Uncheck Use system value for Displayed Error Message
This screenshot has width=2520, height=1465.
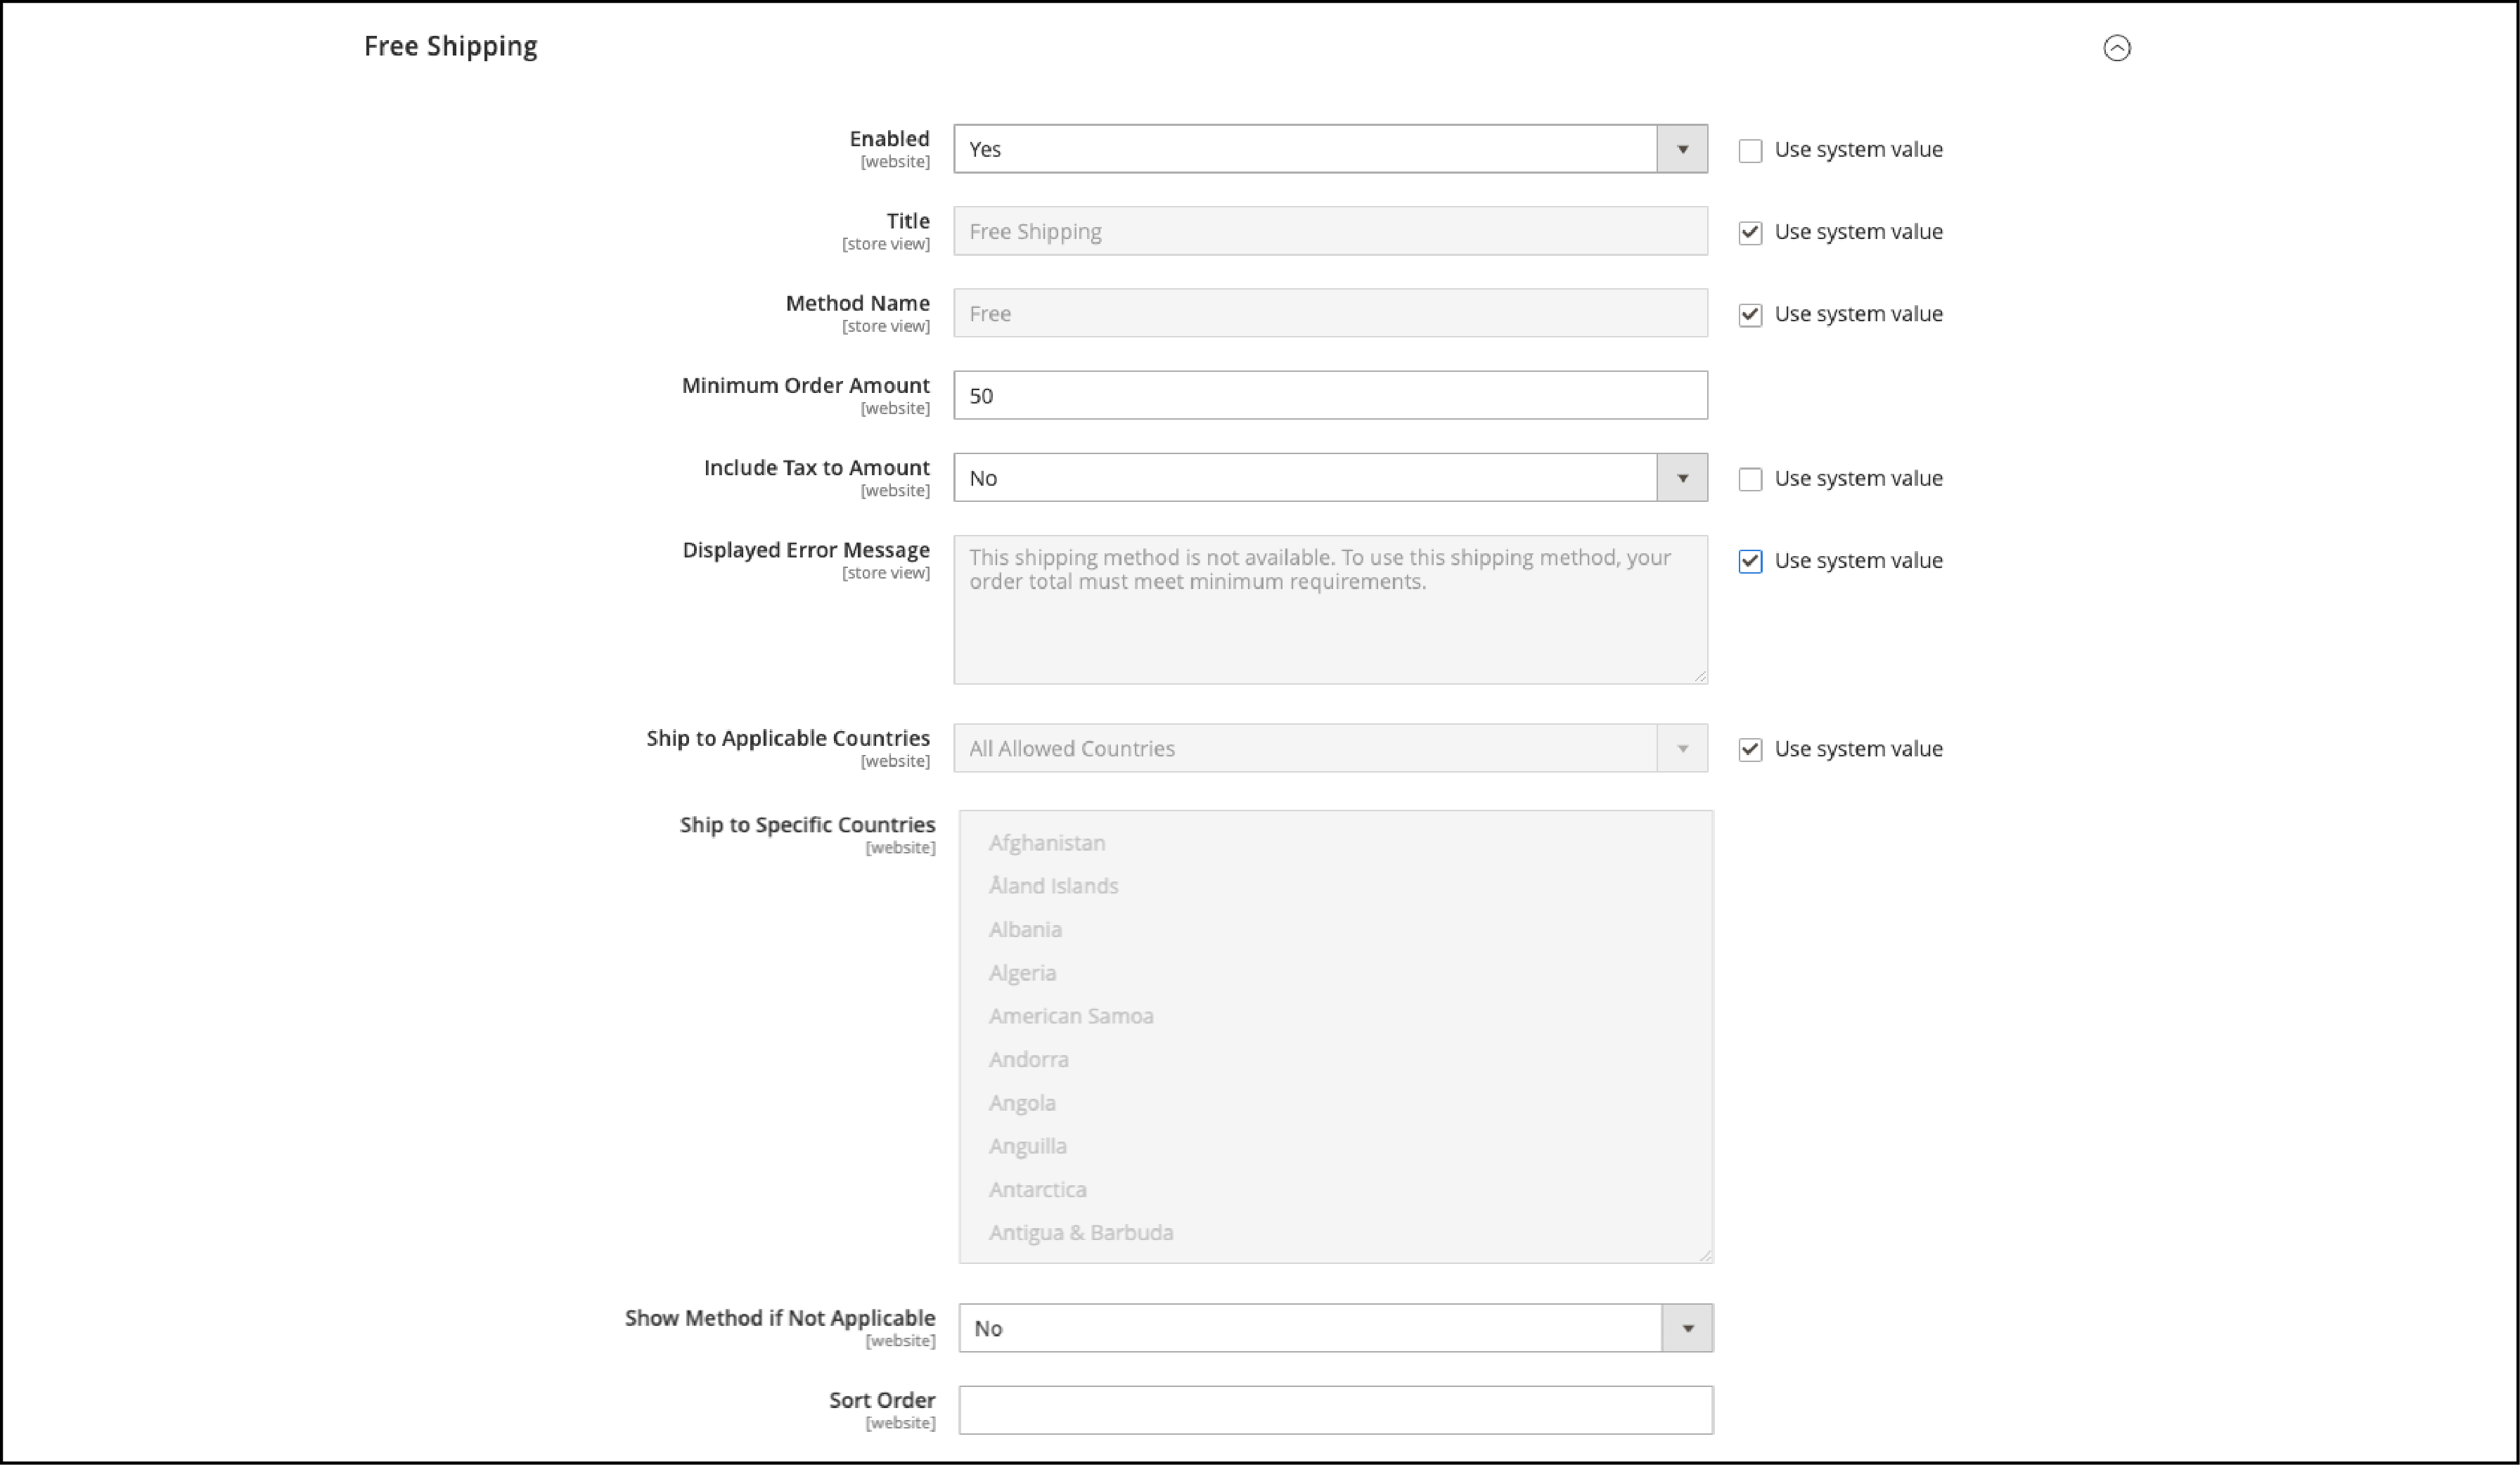[x=1749, y=562]
